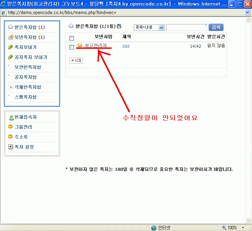Click the 쪽지 설정 settings icon
This screenshot has height=231, width=252.
coord(11,147)
